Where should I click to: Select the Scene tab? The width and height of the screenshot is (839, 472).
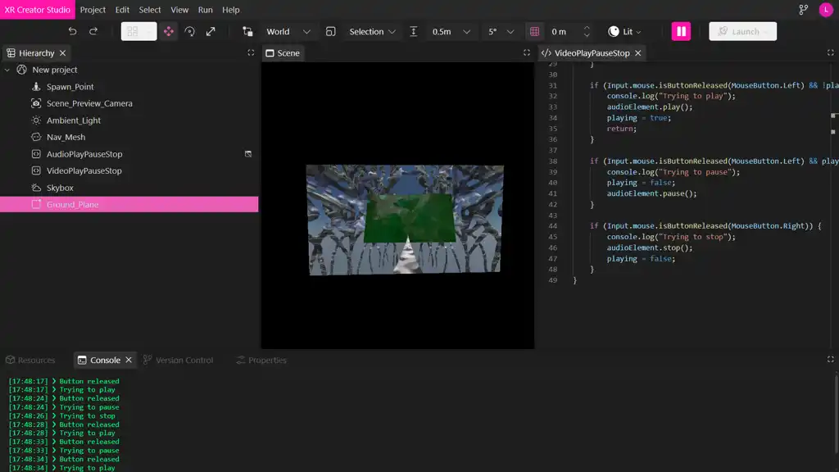tap(283, 53)
